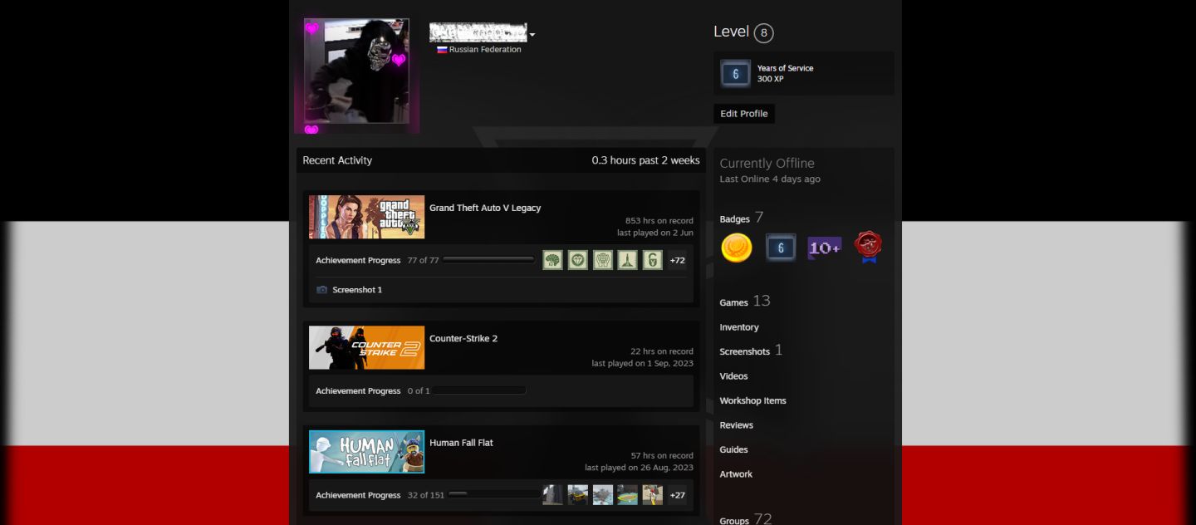View the fifth Human Fall Flat achievement icon
This screenshot has height=525, width=1196.
652,495
